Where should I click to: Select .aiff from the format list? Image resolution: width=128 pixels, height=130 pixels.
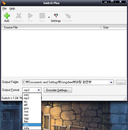click(x=32, y=105)
